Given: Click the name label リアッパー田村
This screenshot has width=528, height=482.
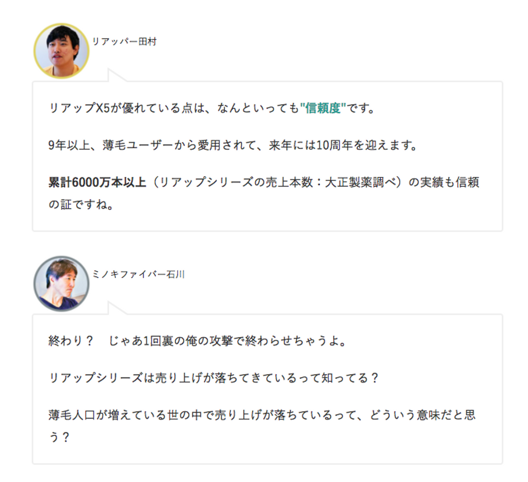Looking at the screenshot, I should click(x=124, y=41).
